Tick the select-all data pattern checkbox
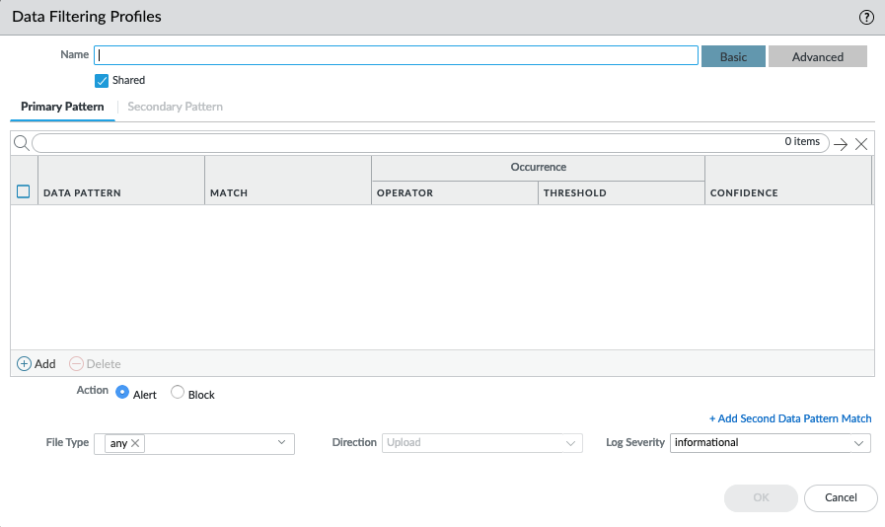 tap(24, 192)
